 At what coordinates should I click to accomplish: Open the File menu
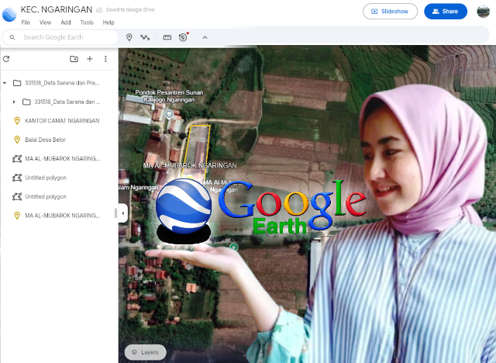pyautogui.click(x=26, y=22)
